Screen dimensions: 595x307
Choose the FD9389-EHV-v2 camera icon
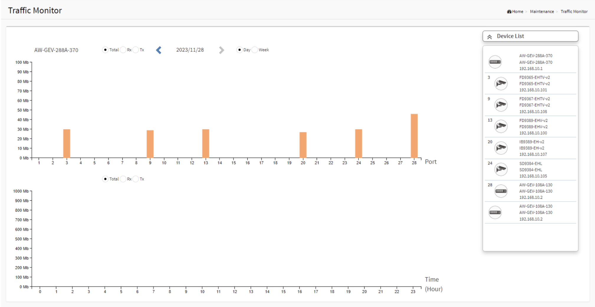point(501,126)
